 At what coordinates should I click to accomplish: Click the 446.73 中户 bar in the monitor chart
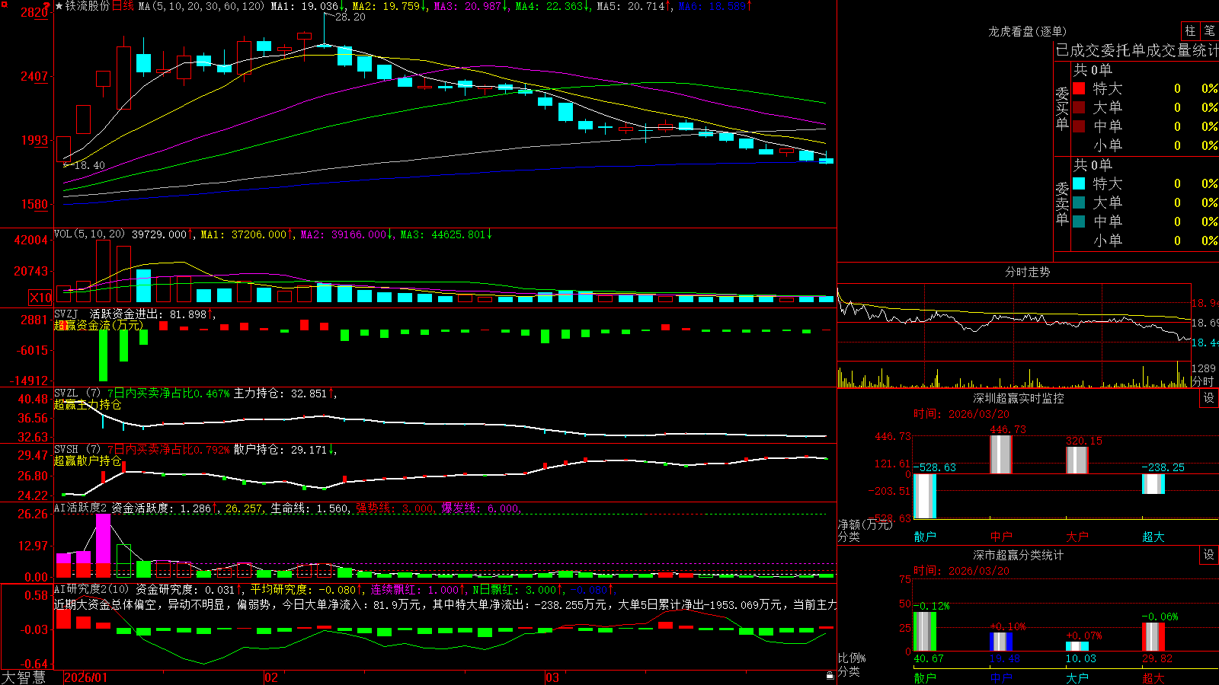pos(1001,454)
